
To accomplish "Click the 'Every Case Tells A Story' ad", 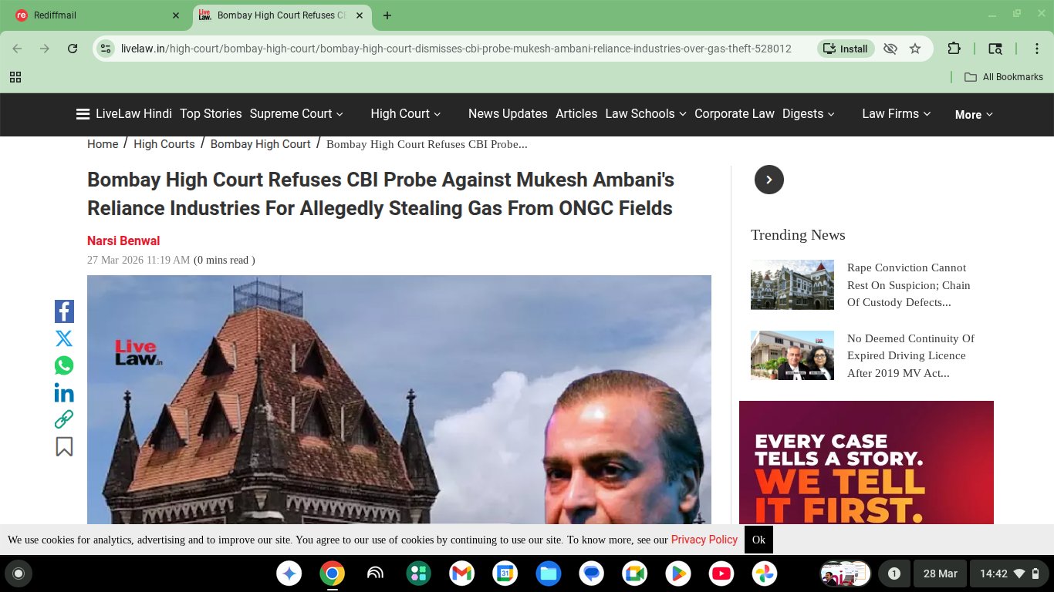I will click(x=867, y=462).
